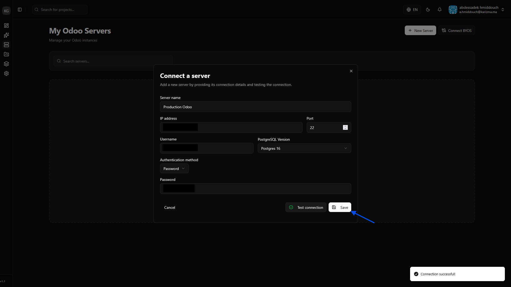Cancel the server connection dialog
The height and width of the screenshot is (287, 511).
(170, 207)
